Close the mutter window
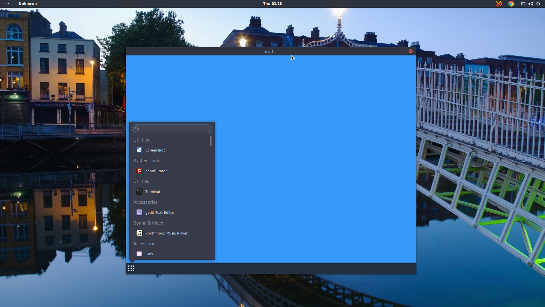The image size is (545, 307). (411, 51)
